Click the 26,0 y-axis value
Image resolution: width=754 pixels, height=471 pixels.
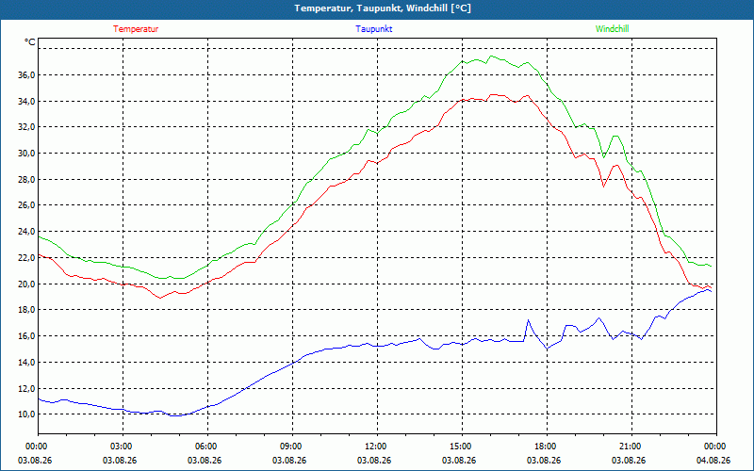tap(27, 205)
